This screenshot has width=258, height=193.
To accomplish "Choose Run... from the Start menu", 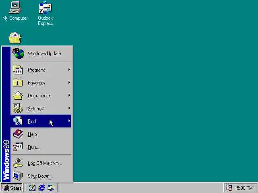I will click(x=41, y=147).
